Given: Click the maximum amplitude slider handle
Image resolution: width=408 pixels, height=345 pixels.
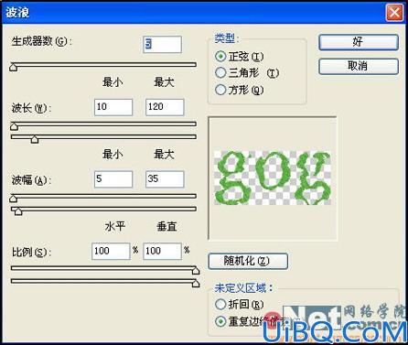Looking at the screenshot, I should (18, 211).
